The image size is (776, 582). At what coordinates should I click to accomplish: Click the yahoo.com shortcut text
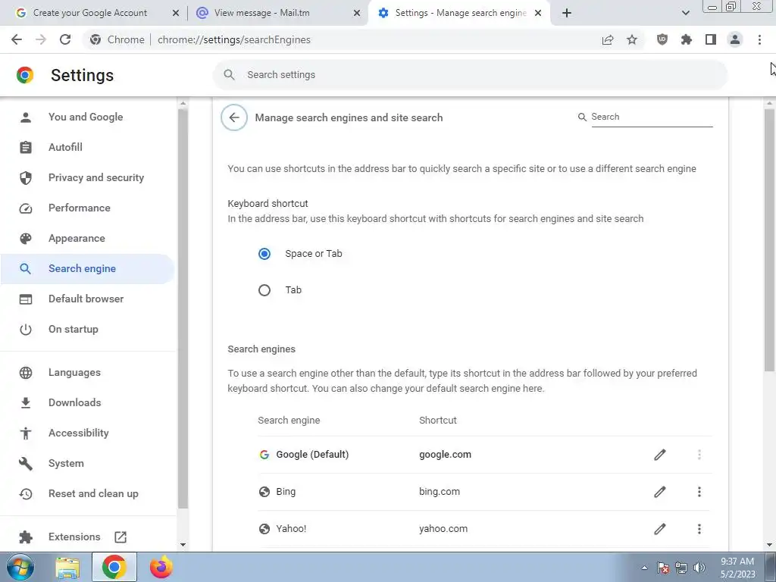point(443,528)
